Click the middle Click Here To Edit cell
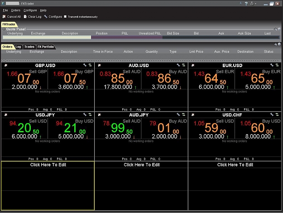This screenshot has height=213, width=283. tap(141, 186)
